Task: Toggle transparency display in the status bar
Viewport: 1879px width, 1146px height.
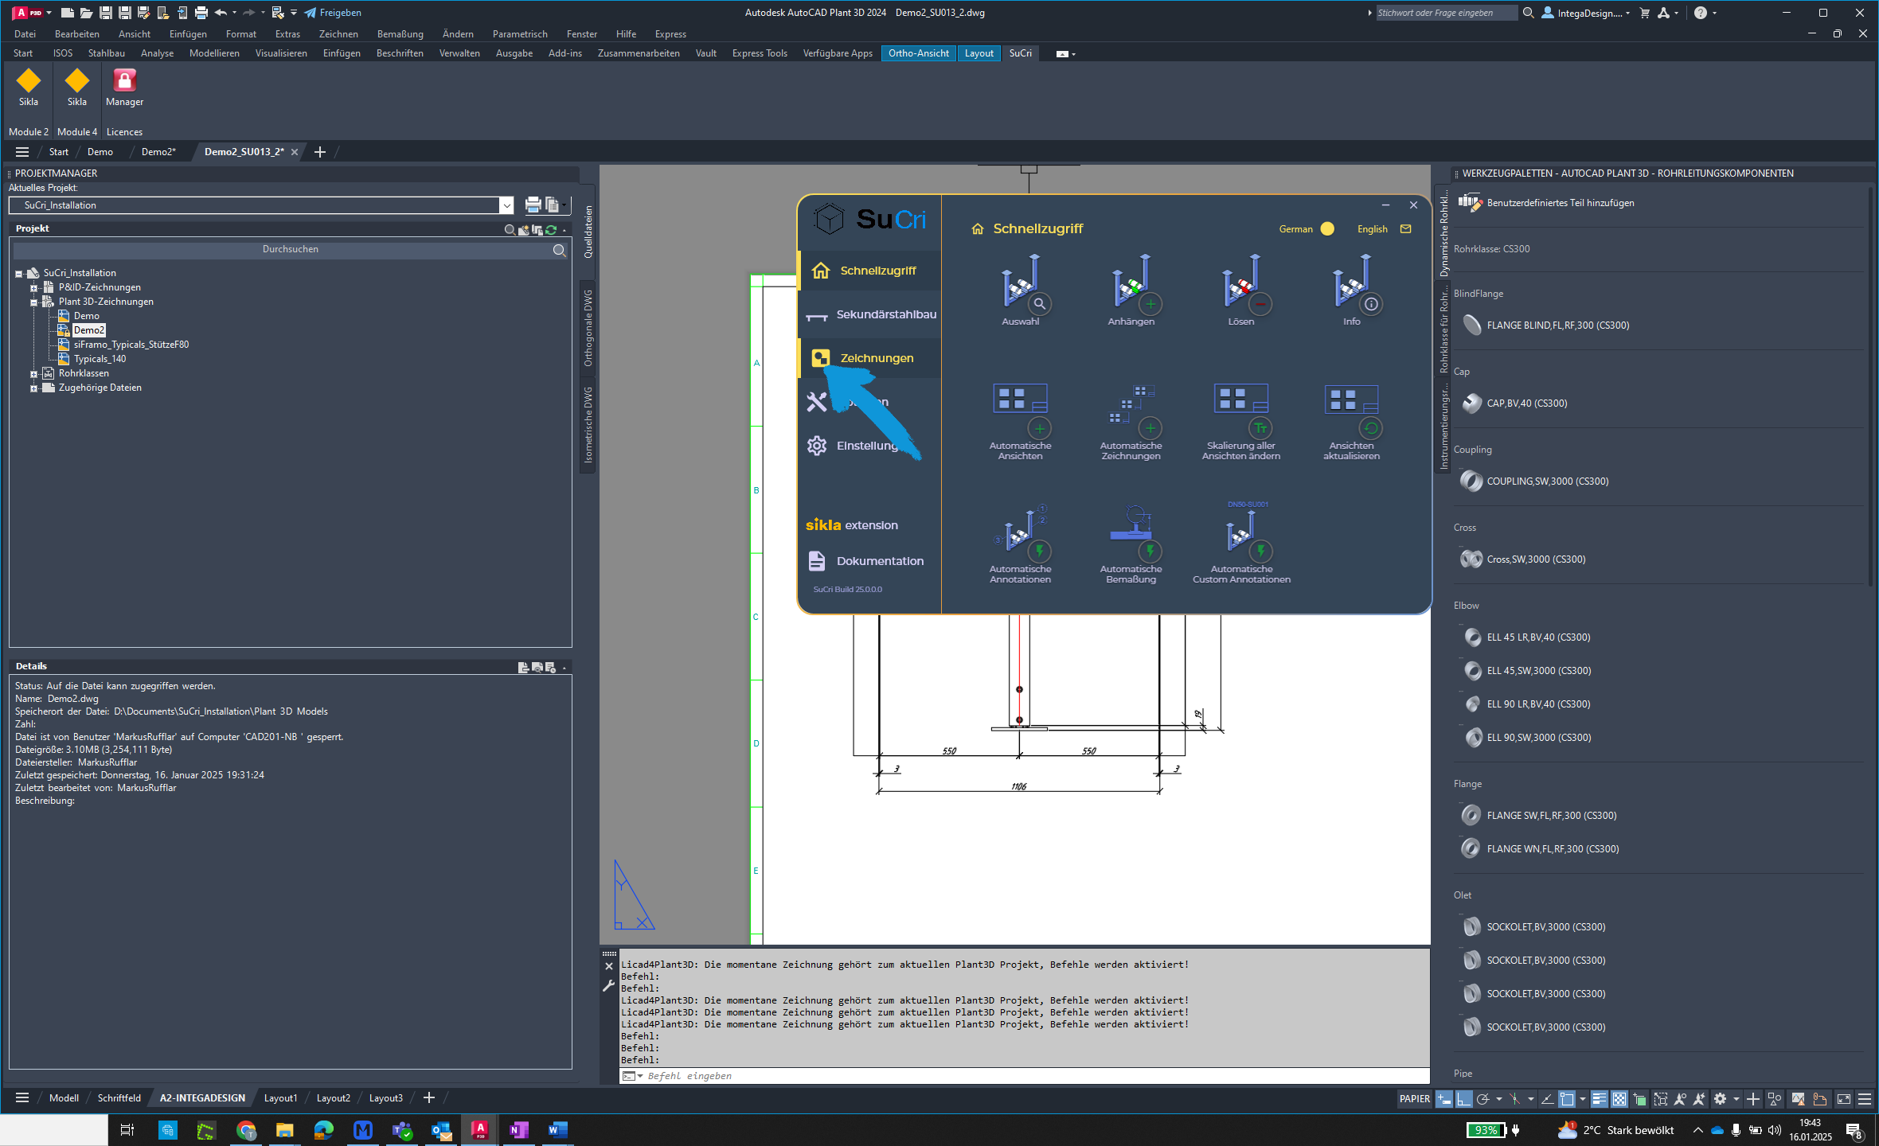Action: click(1619, 1099)
